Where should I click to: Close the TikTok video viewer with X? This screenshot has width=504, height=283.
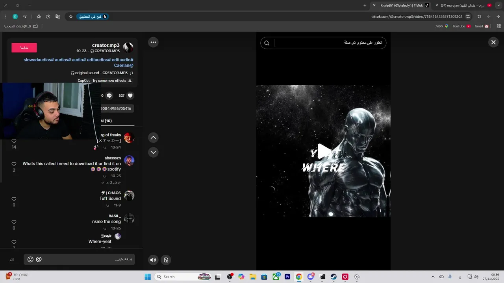point(493,42)
